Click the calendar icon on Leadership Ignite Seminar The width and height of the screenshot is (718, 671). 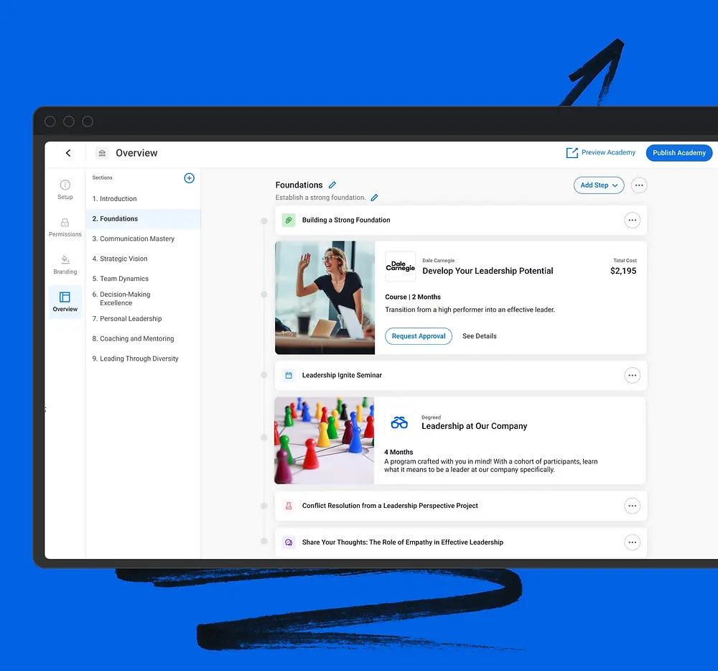click(x=289, y=376)
